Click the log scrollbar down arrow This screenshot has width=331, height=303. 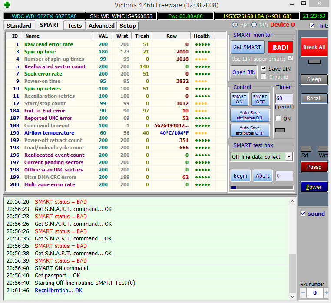292,296
